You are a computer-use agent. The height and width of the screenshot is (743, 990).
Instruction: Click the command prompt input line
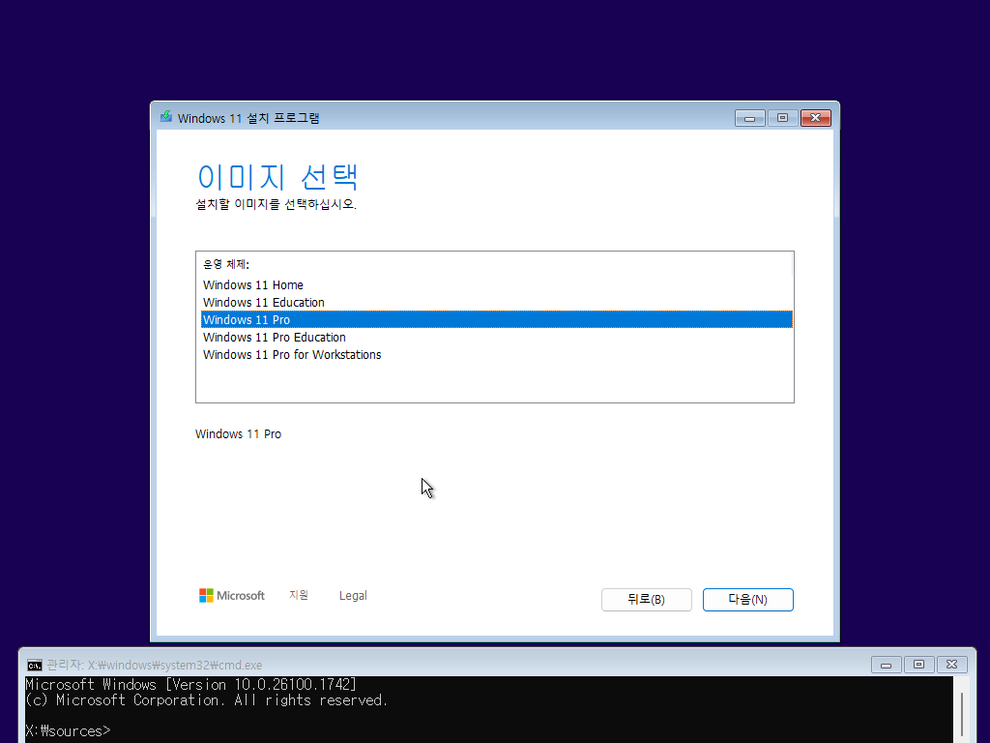pos(116,730)
